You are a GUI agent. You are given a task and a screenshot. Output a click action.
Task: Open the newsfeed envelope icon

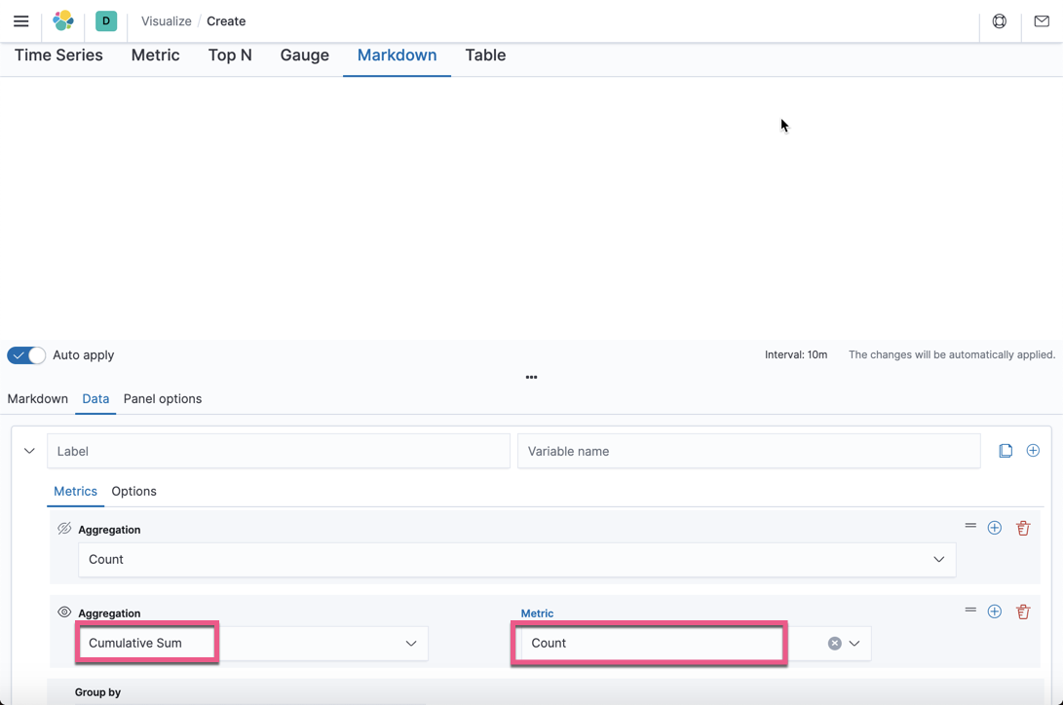tap(1041, 20)
